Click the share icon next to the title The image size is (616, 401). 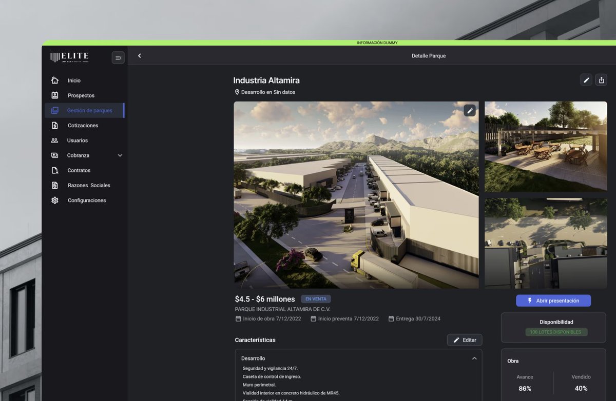click(601, 80)
